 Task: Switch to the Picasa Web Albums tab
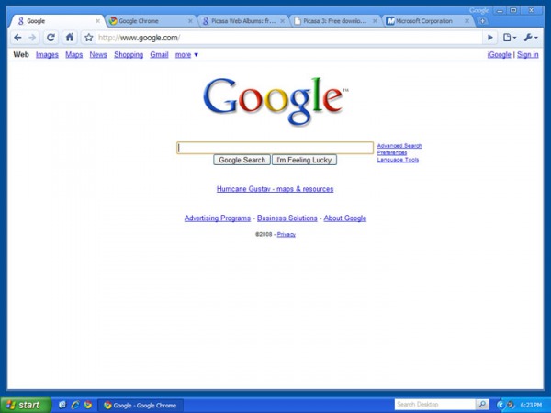pyautogui.click(x=239, y=20)
